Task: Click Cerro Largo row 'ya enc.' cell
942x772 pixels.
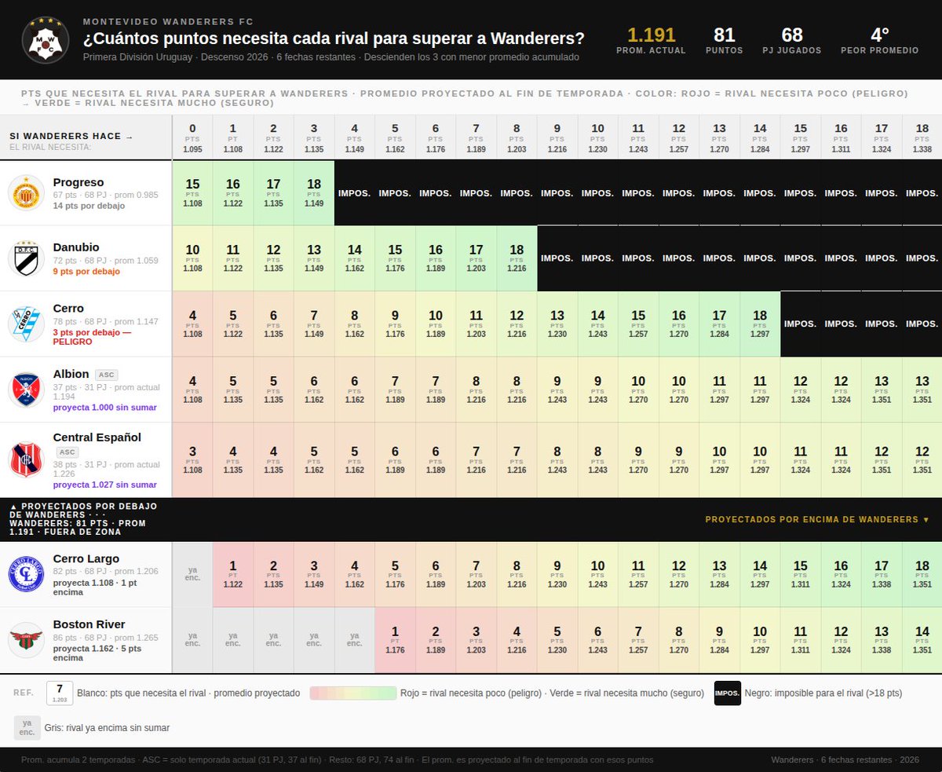Action: click(x=192, y=574)
